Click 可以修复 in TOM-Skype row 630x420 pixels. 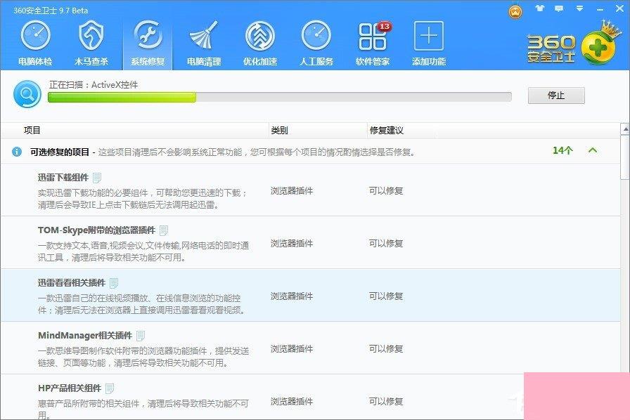[x=386, y=243]
